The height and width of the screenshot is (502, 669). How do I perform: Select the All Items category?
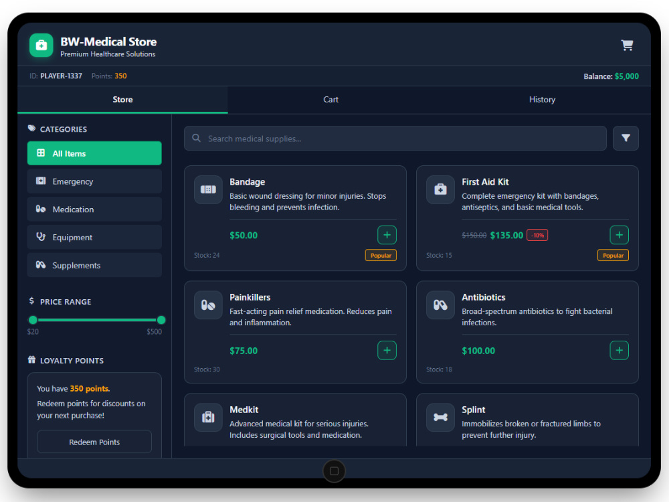click(x=94, y=153)
